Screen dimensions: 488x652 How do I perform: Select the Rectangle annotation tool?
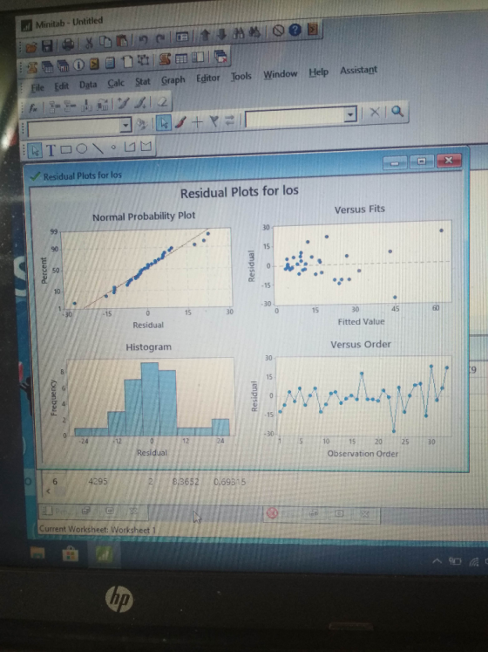pos(66,149)
